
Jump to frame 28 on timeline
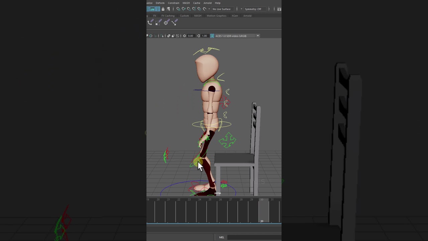pyautogui.click(x=241, y=199)
